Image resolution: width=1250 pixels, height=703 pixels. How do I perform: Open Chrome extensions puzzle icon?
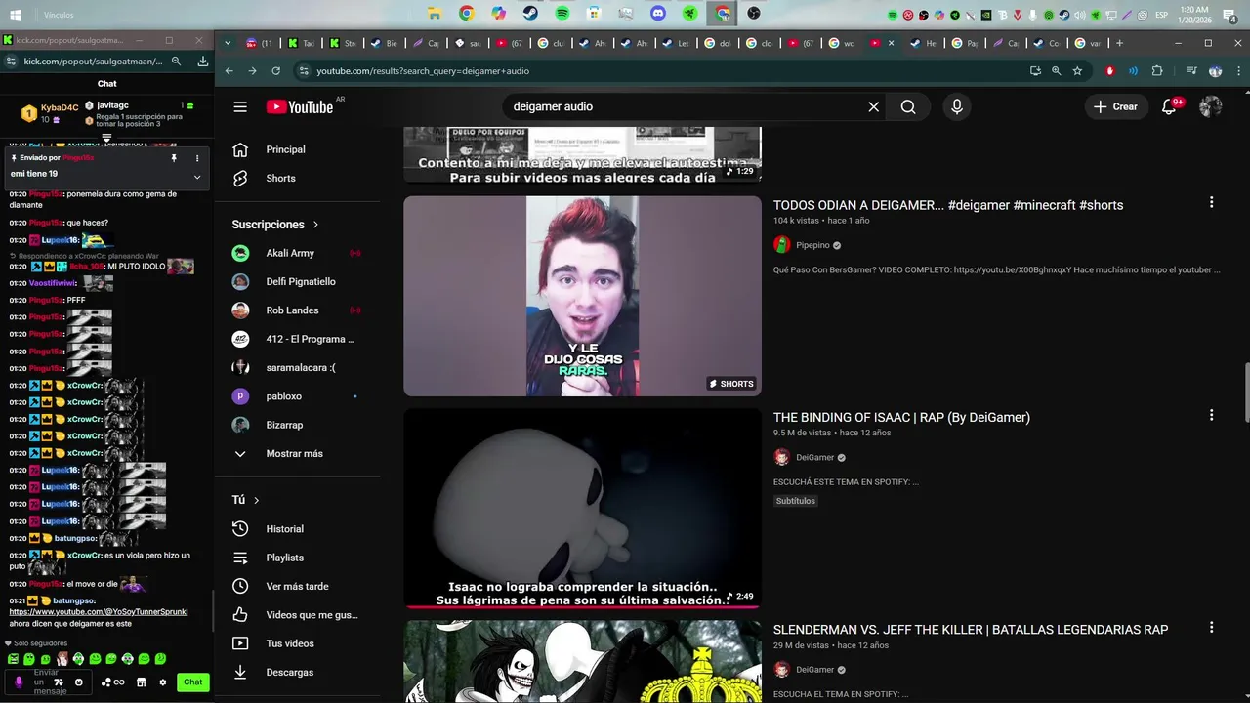coord(1157,71)
